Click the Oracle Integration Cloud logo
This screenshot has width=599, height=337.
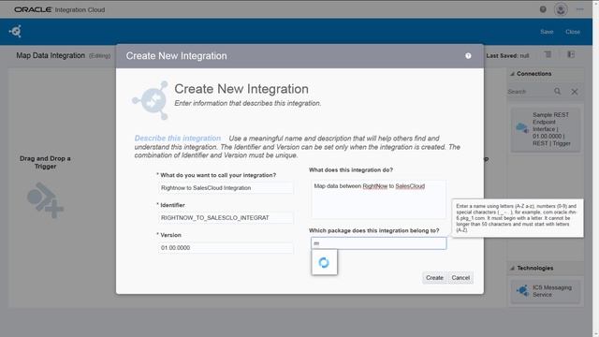60,9
